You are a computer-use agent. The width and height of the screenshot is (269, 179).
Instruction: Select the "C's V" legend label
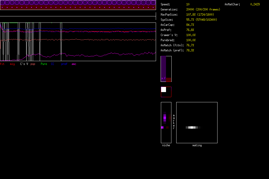(24, 64)
